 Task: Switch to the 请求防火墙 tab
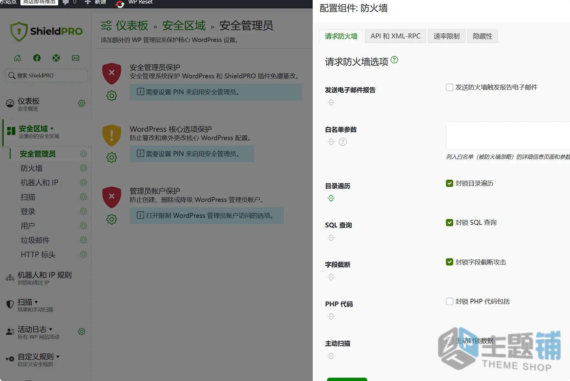coord(341,36)
